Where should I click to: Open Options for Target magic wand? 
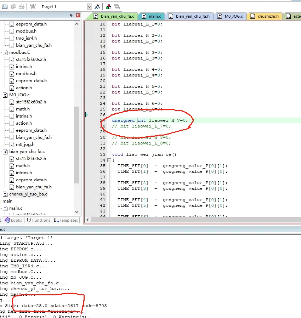pos(98,7)
